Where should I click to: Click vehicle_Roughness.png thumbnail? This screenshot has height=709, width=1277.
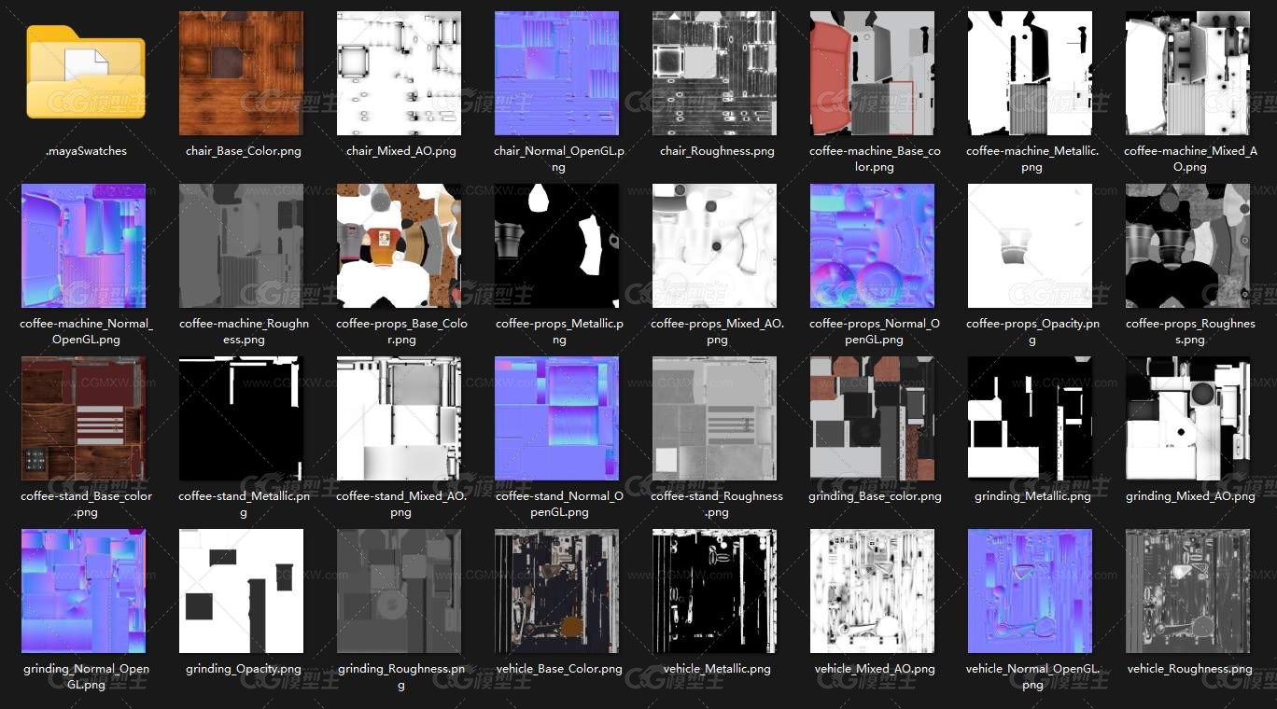[x=1188, y=591]
